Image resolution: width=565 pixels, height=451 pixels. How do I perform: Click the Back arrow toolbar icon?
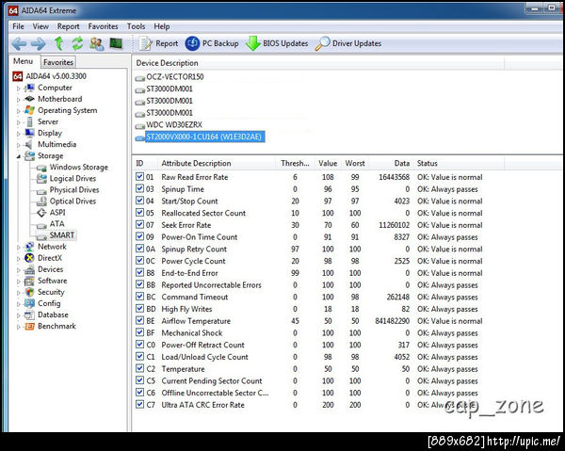click(x=19, y=44)
